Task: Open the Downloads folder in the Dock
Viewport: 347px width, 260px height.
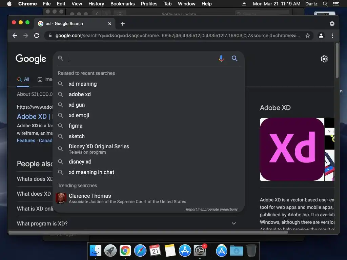Action: 236,251
